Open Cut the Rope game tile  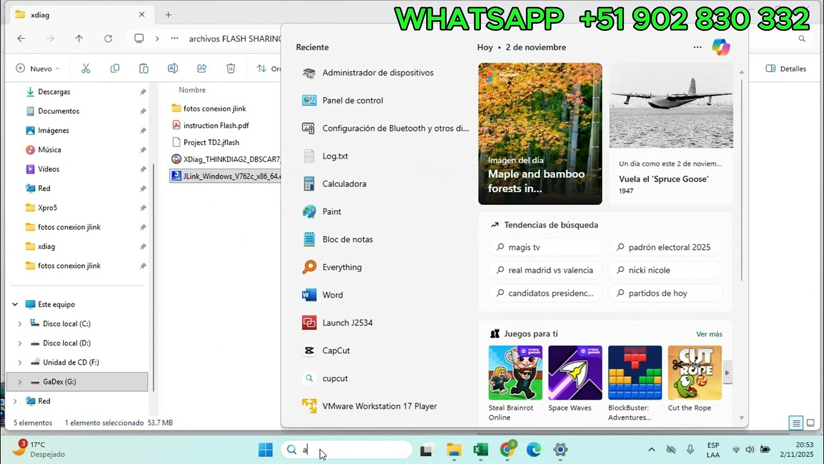pyautogui.click(x=695, y=378)
